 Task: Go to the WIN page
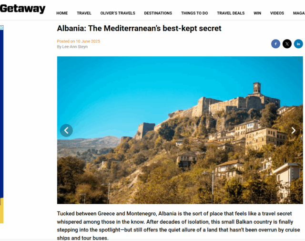coord(257,13)
